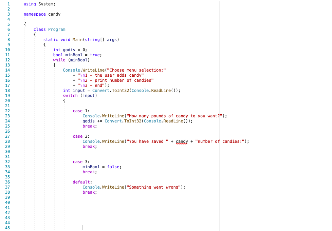332x231 pixels.
Task: Select the "namespace candy" declaration
Action: pyautogui.click(x=43, y=14)
